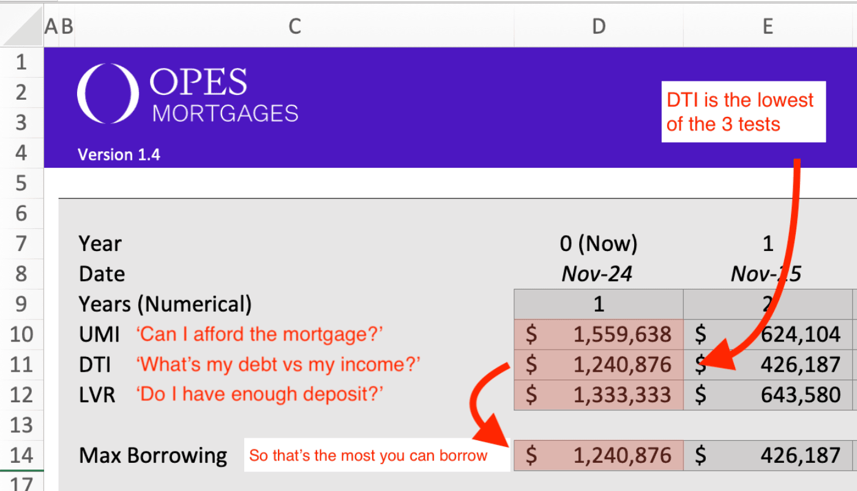Select row 7 header

point(21,244)
